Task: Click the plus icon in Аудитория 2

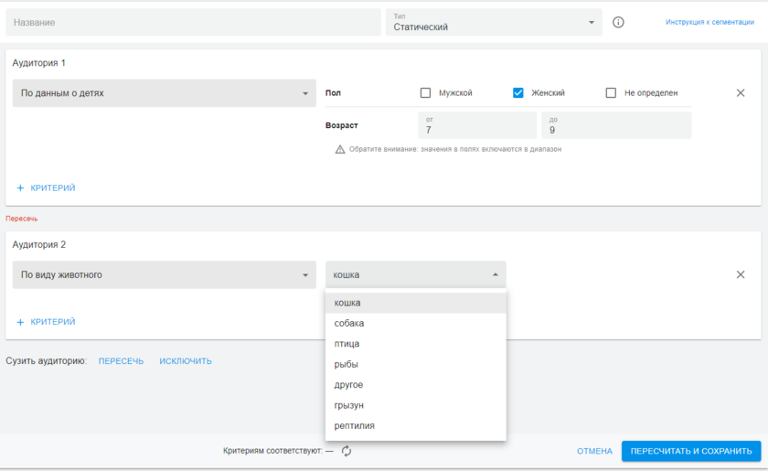Action: coord(21,322)
